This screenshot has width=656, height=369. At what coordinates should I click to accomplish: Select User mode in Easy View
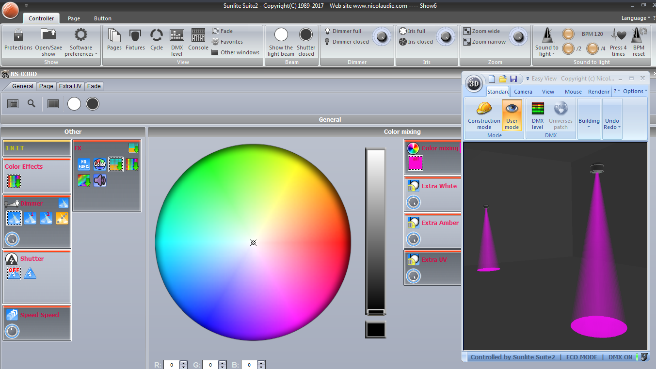pyautogui.click(x=512, y=115)
